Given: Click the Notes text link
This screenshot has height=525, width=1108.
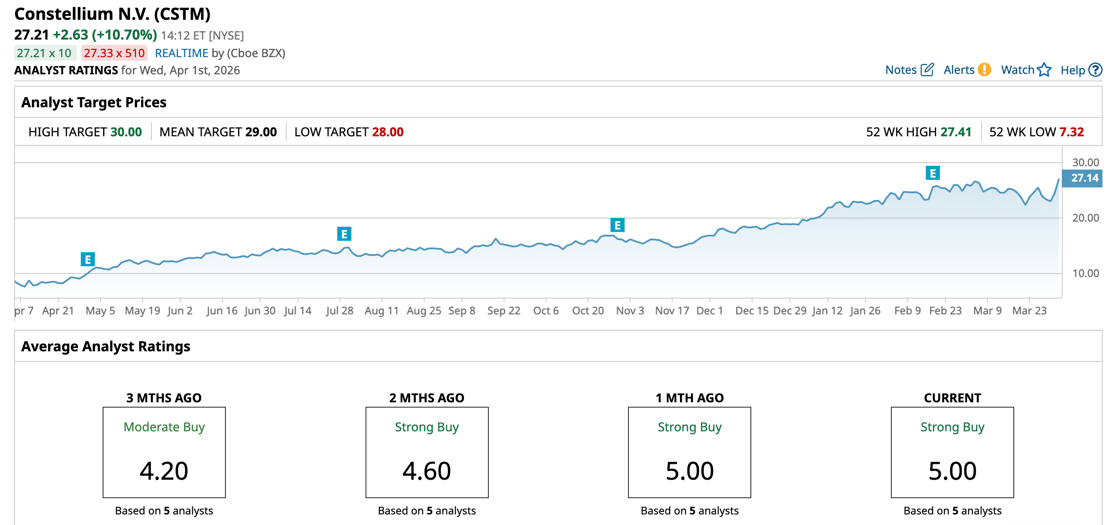Looking at the screenshot, I should [x=901, y=70].
